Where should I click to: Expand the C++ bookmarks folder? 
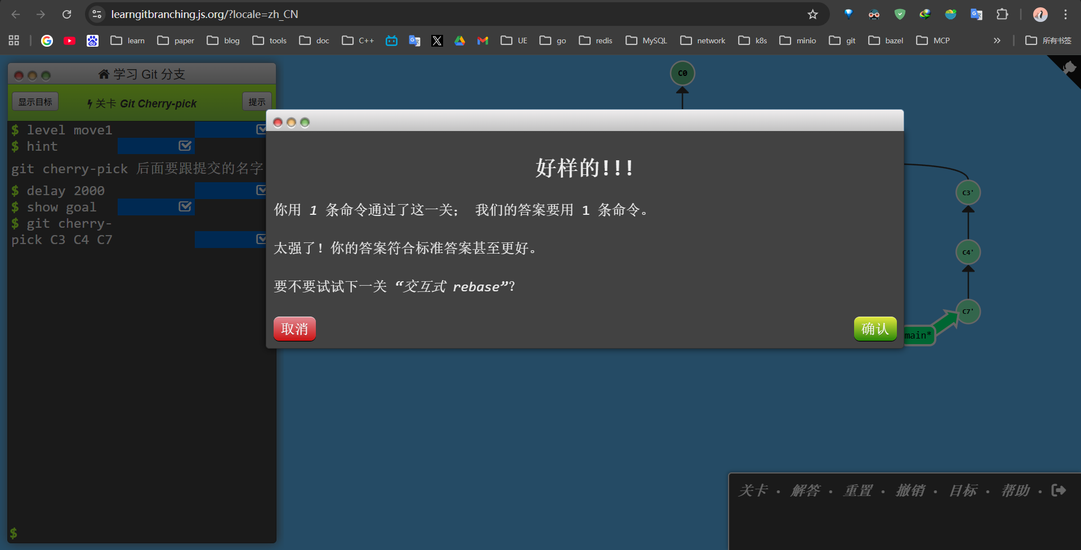pyautogui.click(x=358, y=40)
